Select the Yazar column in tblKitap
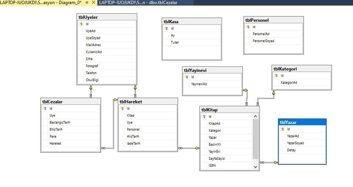This screenshot has width=353, height=187. click(227, 137)
